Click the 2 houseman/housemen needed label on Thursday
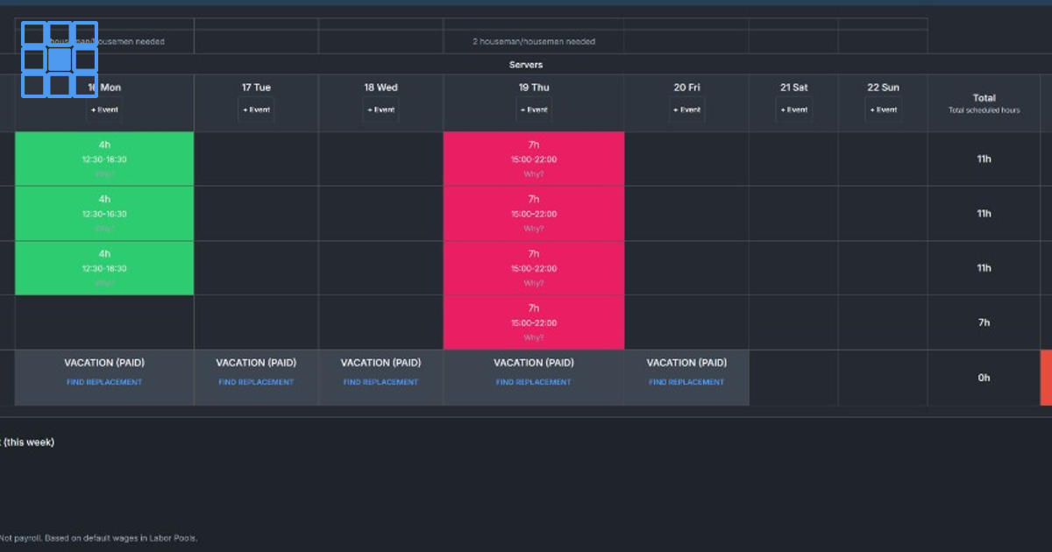Screen dimensions: 1052x552 tap(533, 40)
